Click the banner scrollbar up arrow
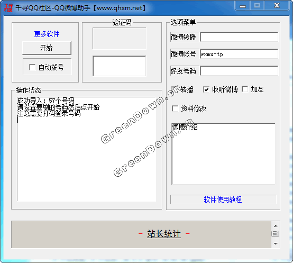The width and height of the screenshot is (293, 263). (x=276, y=226)
